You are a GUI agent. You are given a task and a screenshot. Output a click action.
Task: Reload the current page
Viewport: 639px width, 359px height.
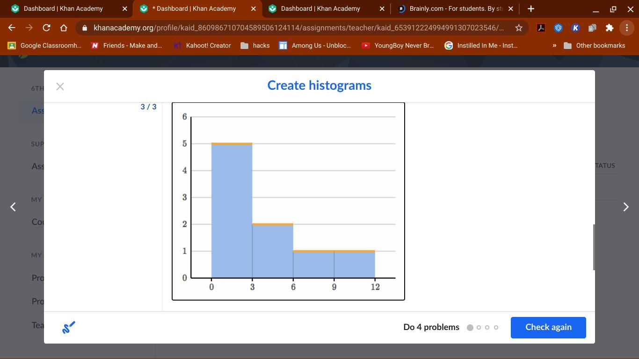pyautogui.click(x=46, y=28)
